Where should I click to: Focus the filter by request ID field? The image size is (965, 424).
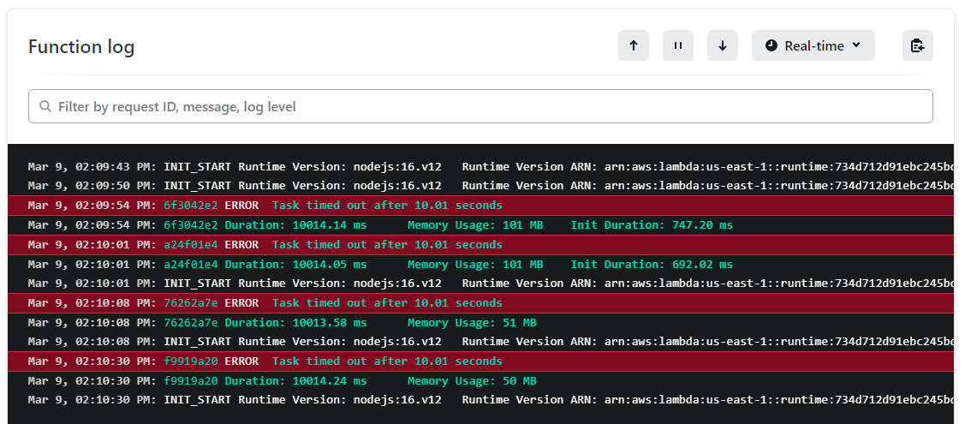click(480, 107)
